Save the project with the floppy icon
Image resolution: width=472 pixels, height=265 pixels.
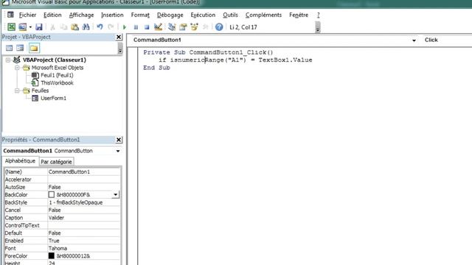pyautogui.click(x=39, y=27)
